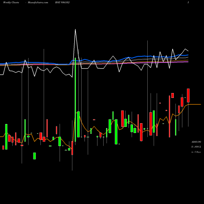Image resolution: width=204 pixels, height=204 pixels.
Task: Click the "in 5 Days" label
Action: pyautogui.click(x=196, y=152)
